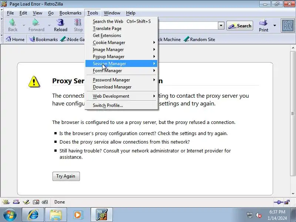
Task: Expand Cookie Manager submenu
Action: pyautogui.click(x=121, y=43)
